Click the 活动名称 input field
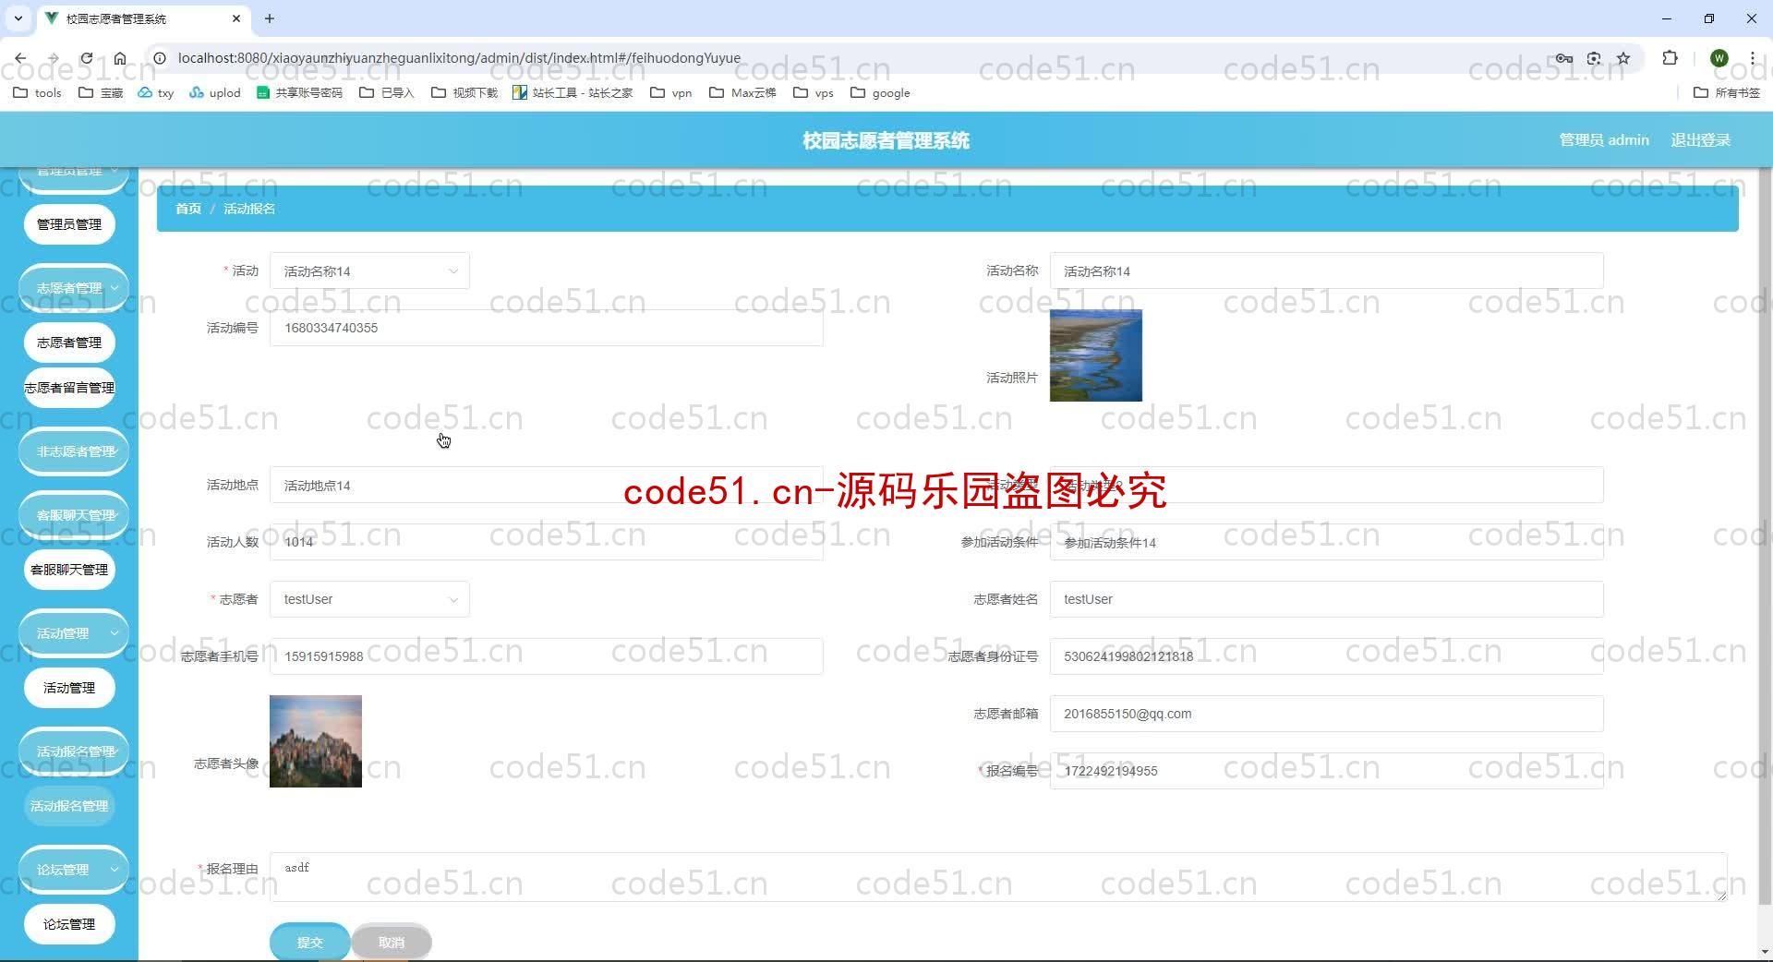 pos(1326,271)
